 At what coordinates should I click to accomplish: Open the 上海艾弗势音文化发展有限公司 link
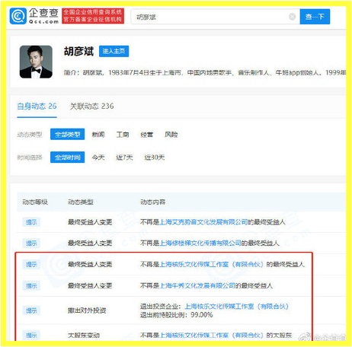(x=203, y=222)
